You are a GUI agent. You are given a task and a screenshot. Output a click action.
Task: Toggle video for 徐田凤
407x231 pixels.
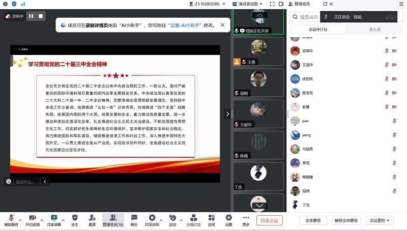click(394, 79)
